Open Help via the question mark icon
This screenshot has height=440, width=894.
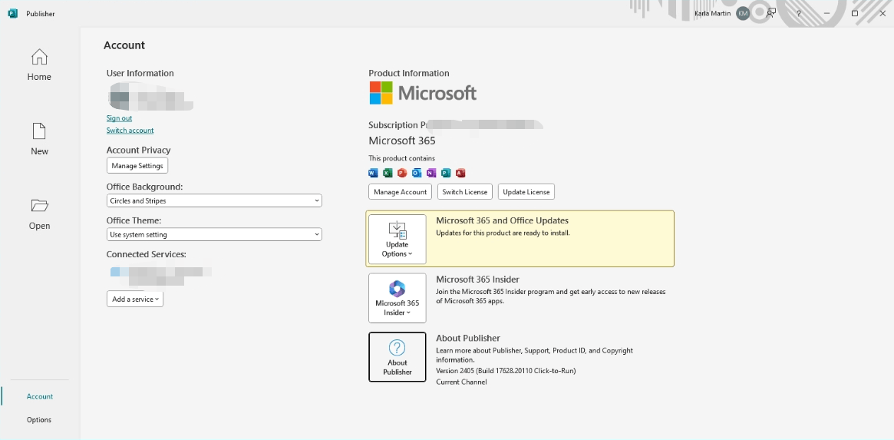click(799, 14)
